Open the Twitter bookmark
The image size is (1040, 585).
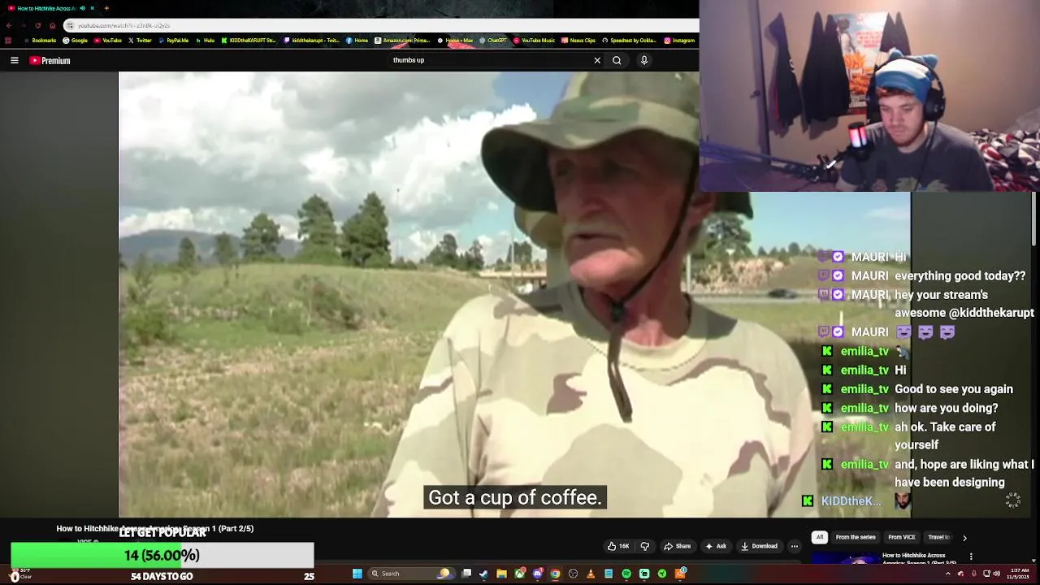[140, 41]
